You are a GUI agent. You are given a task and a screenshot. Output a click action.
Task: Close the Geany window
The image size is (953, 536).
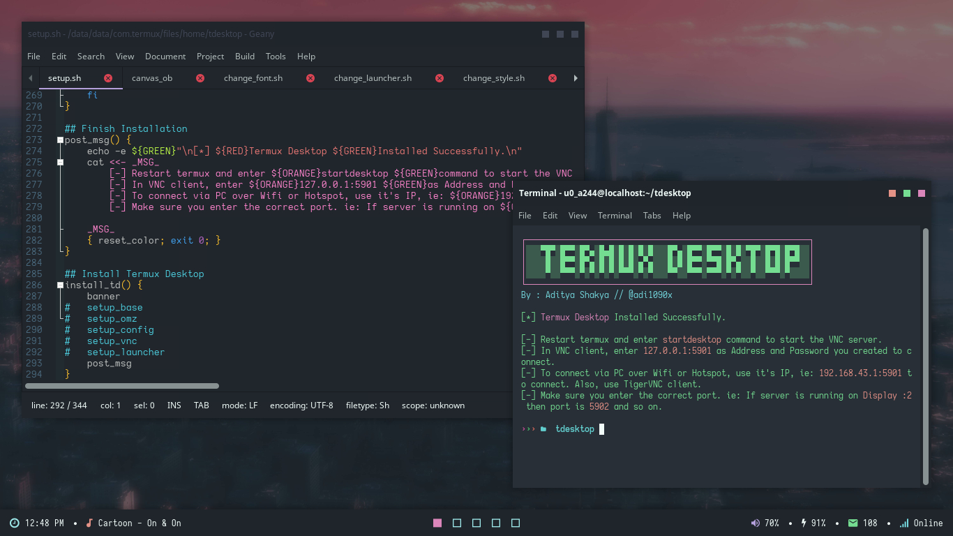pyautogui.click(x=575, y=34)
